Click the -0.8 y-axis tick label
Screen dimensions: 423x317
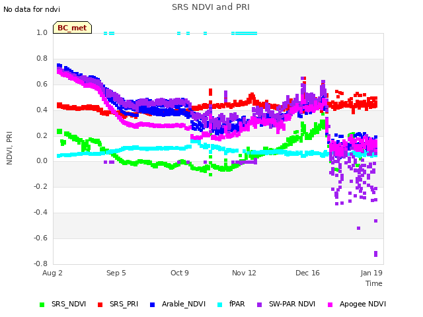[x=40, y=264]
